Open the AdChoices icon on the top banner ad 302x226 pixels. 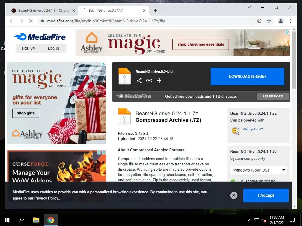tap(288, 32)
